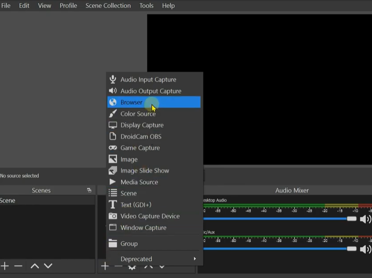Image resolution: width=372 pixels, height=278 pixels.
Task: Choose Media Source from the menu
Action: pos(154,182)
